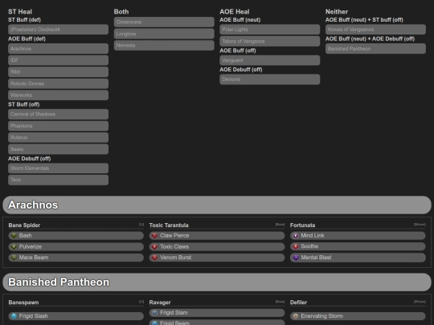Click the Enervating Storm power icon
The width and height of the screenshot is (434, 325).
[296, 316]
